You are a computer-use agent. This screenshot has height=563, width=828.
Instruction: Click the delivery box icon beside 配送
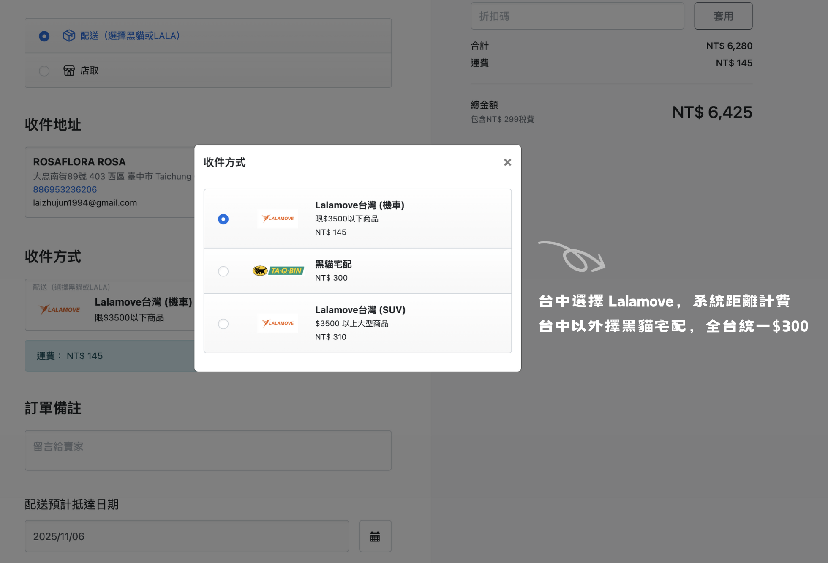69,36
